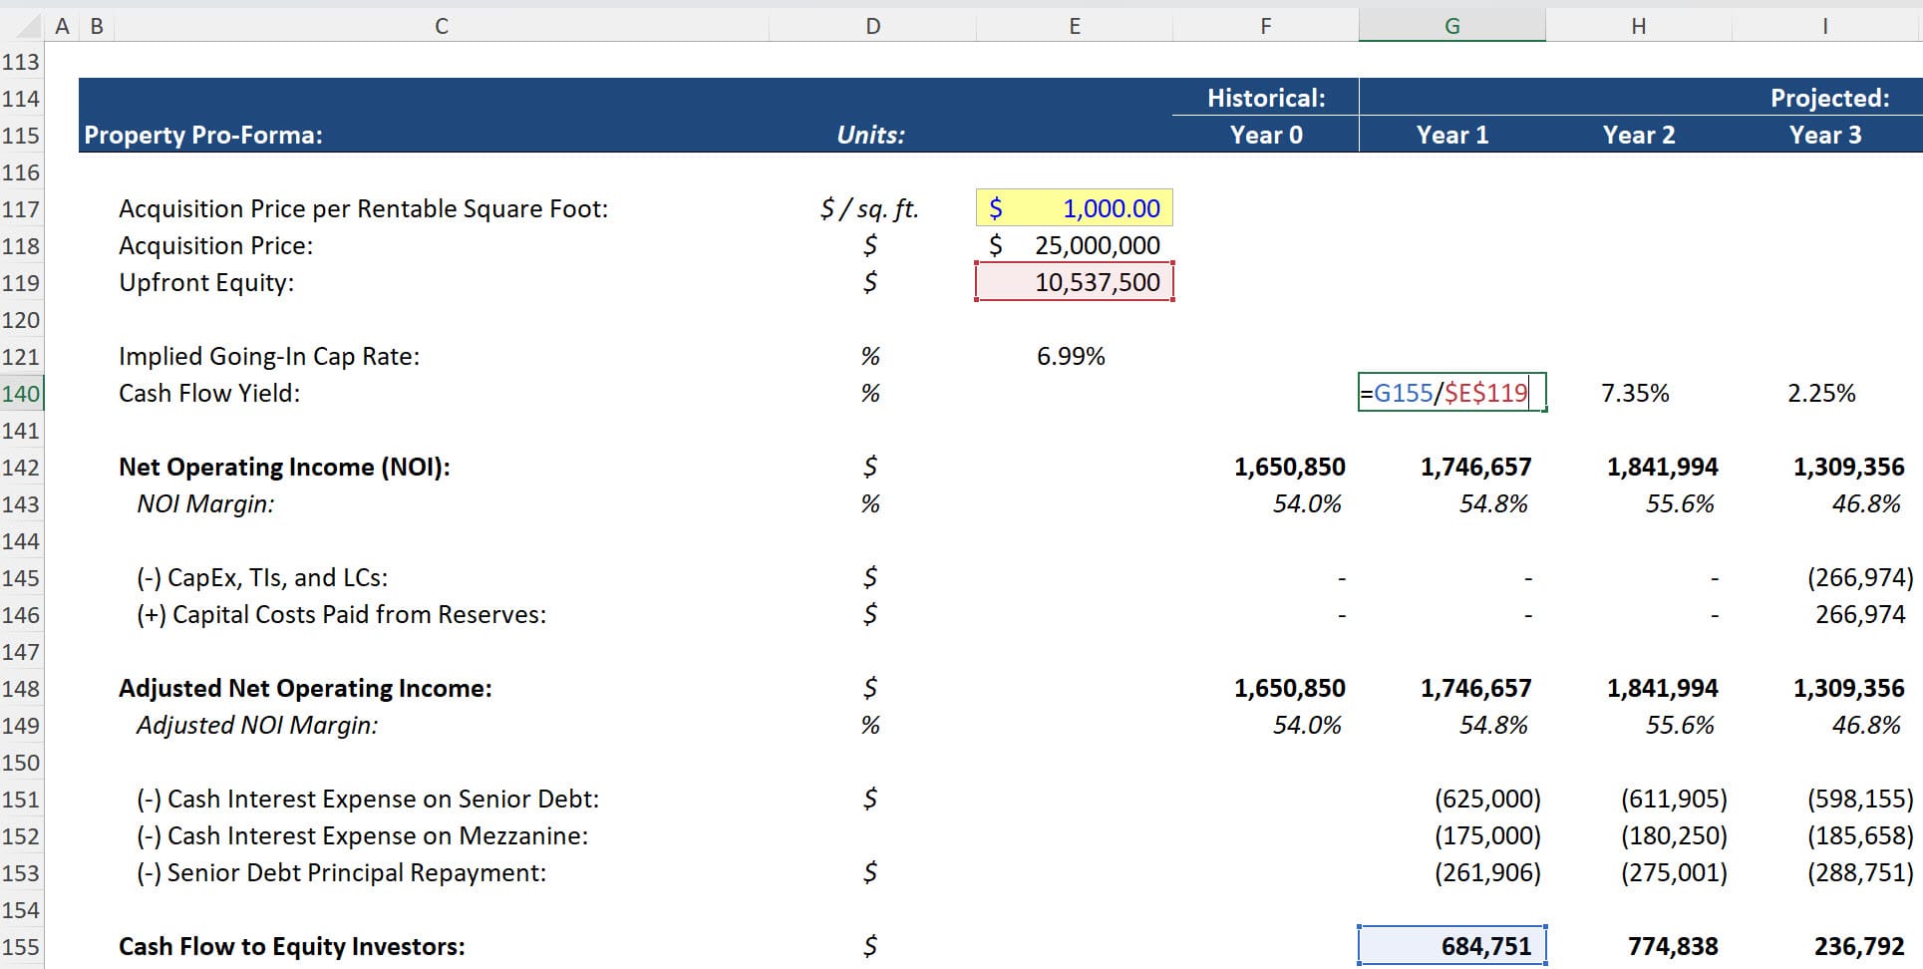This screenshot has height=969, width=1923.
Task: Click the yellow Acquisition Price per Square Foot input
Action: (1074, 208)
